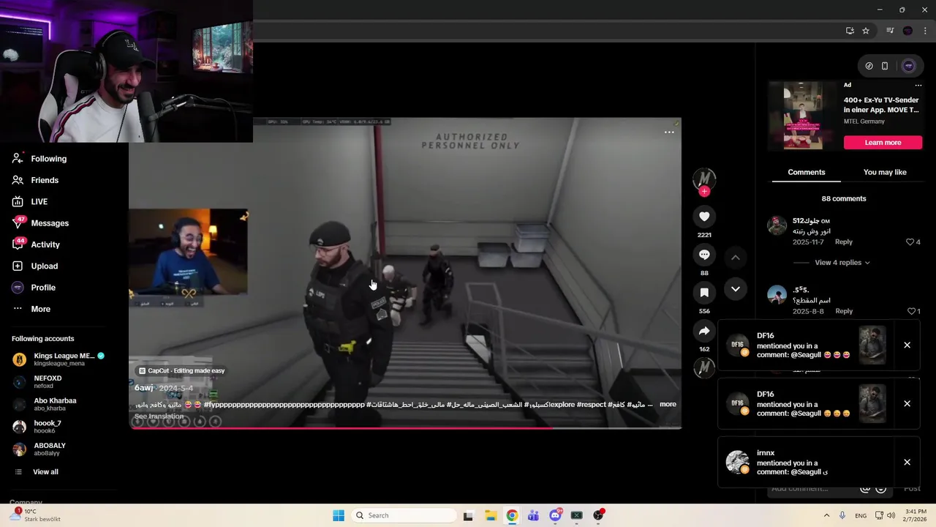Dismiss the second DF16 mention notification

click(x=907, y=403)
